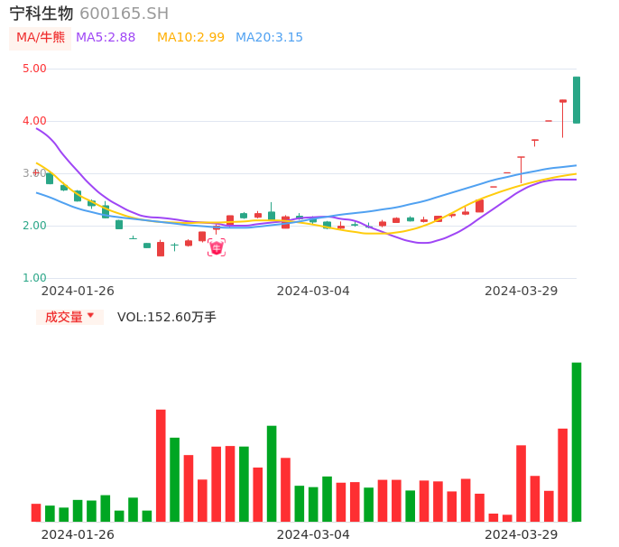Click the stock code 600165.SH

[124, 14]
